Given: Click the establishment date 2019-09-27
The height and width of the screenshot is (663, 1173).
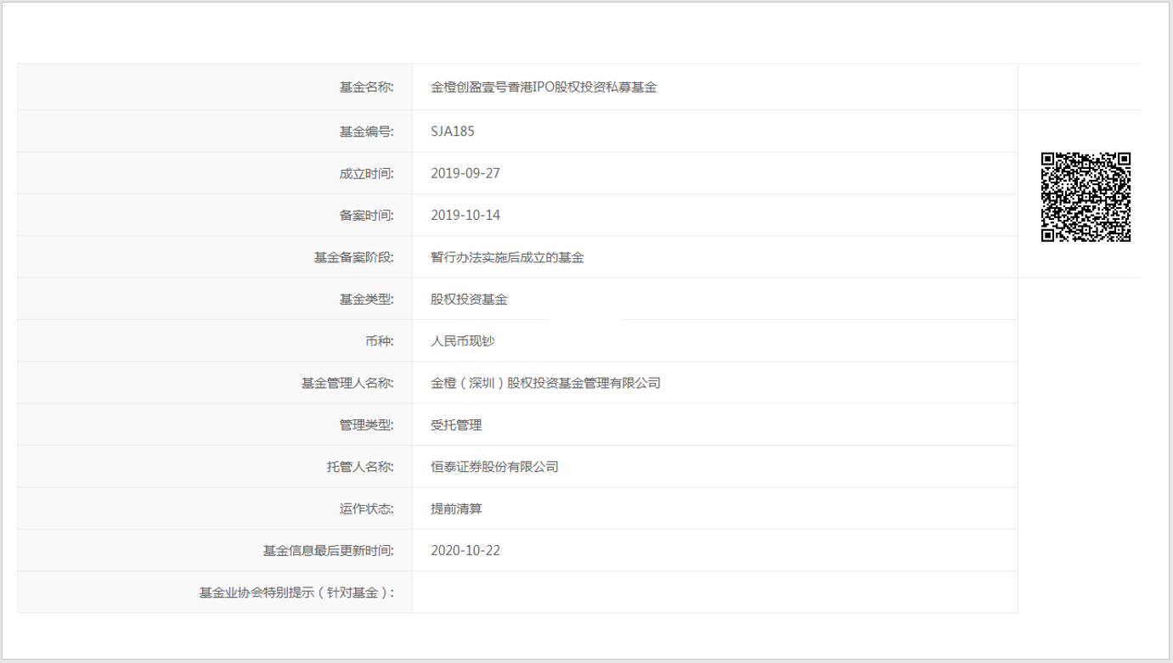Looking at the screenshot, I should [x=465, y=173].
